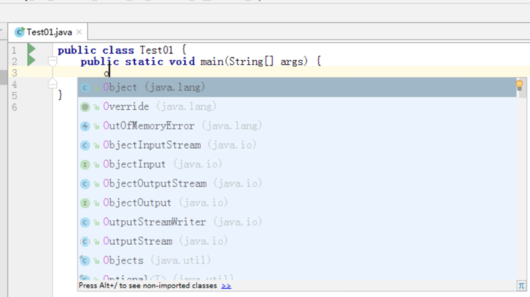530x297 pixels.
Task: Select ObjectInputStream (java.io) suggestion
Action: pos(297,145)
